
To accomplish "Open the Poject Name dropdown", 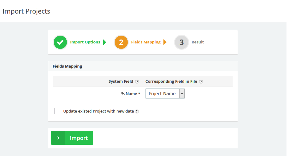I will point(165,94).
